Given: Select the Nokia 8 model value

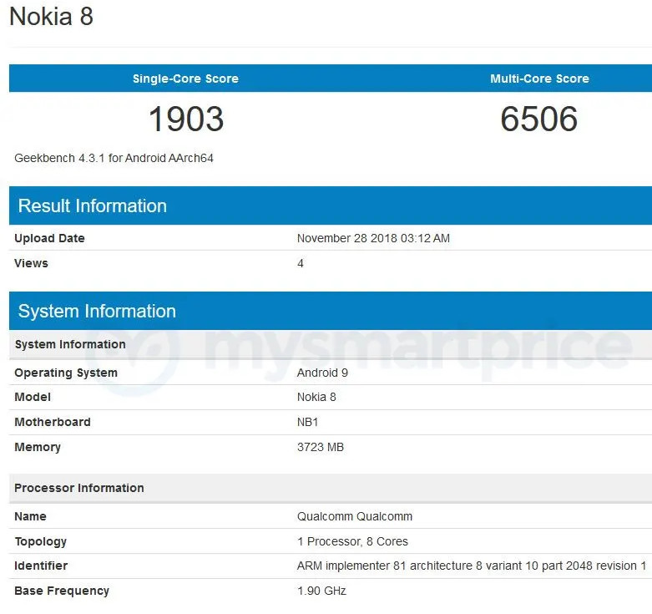Looking at the screenshot, I should (316, 397).
